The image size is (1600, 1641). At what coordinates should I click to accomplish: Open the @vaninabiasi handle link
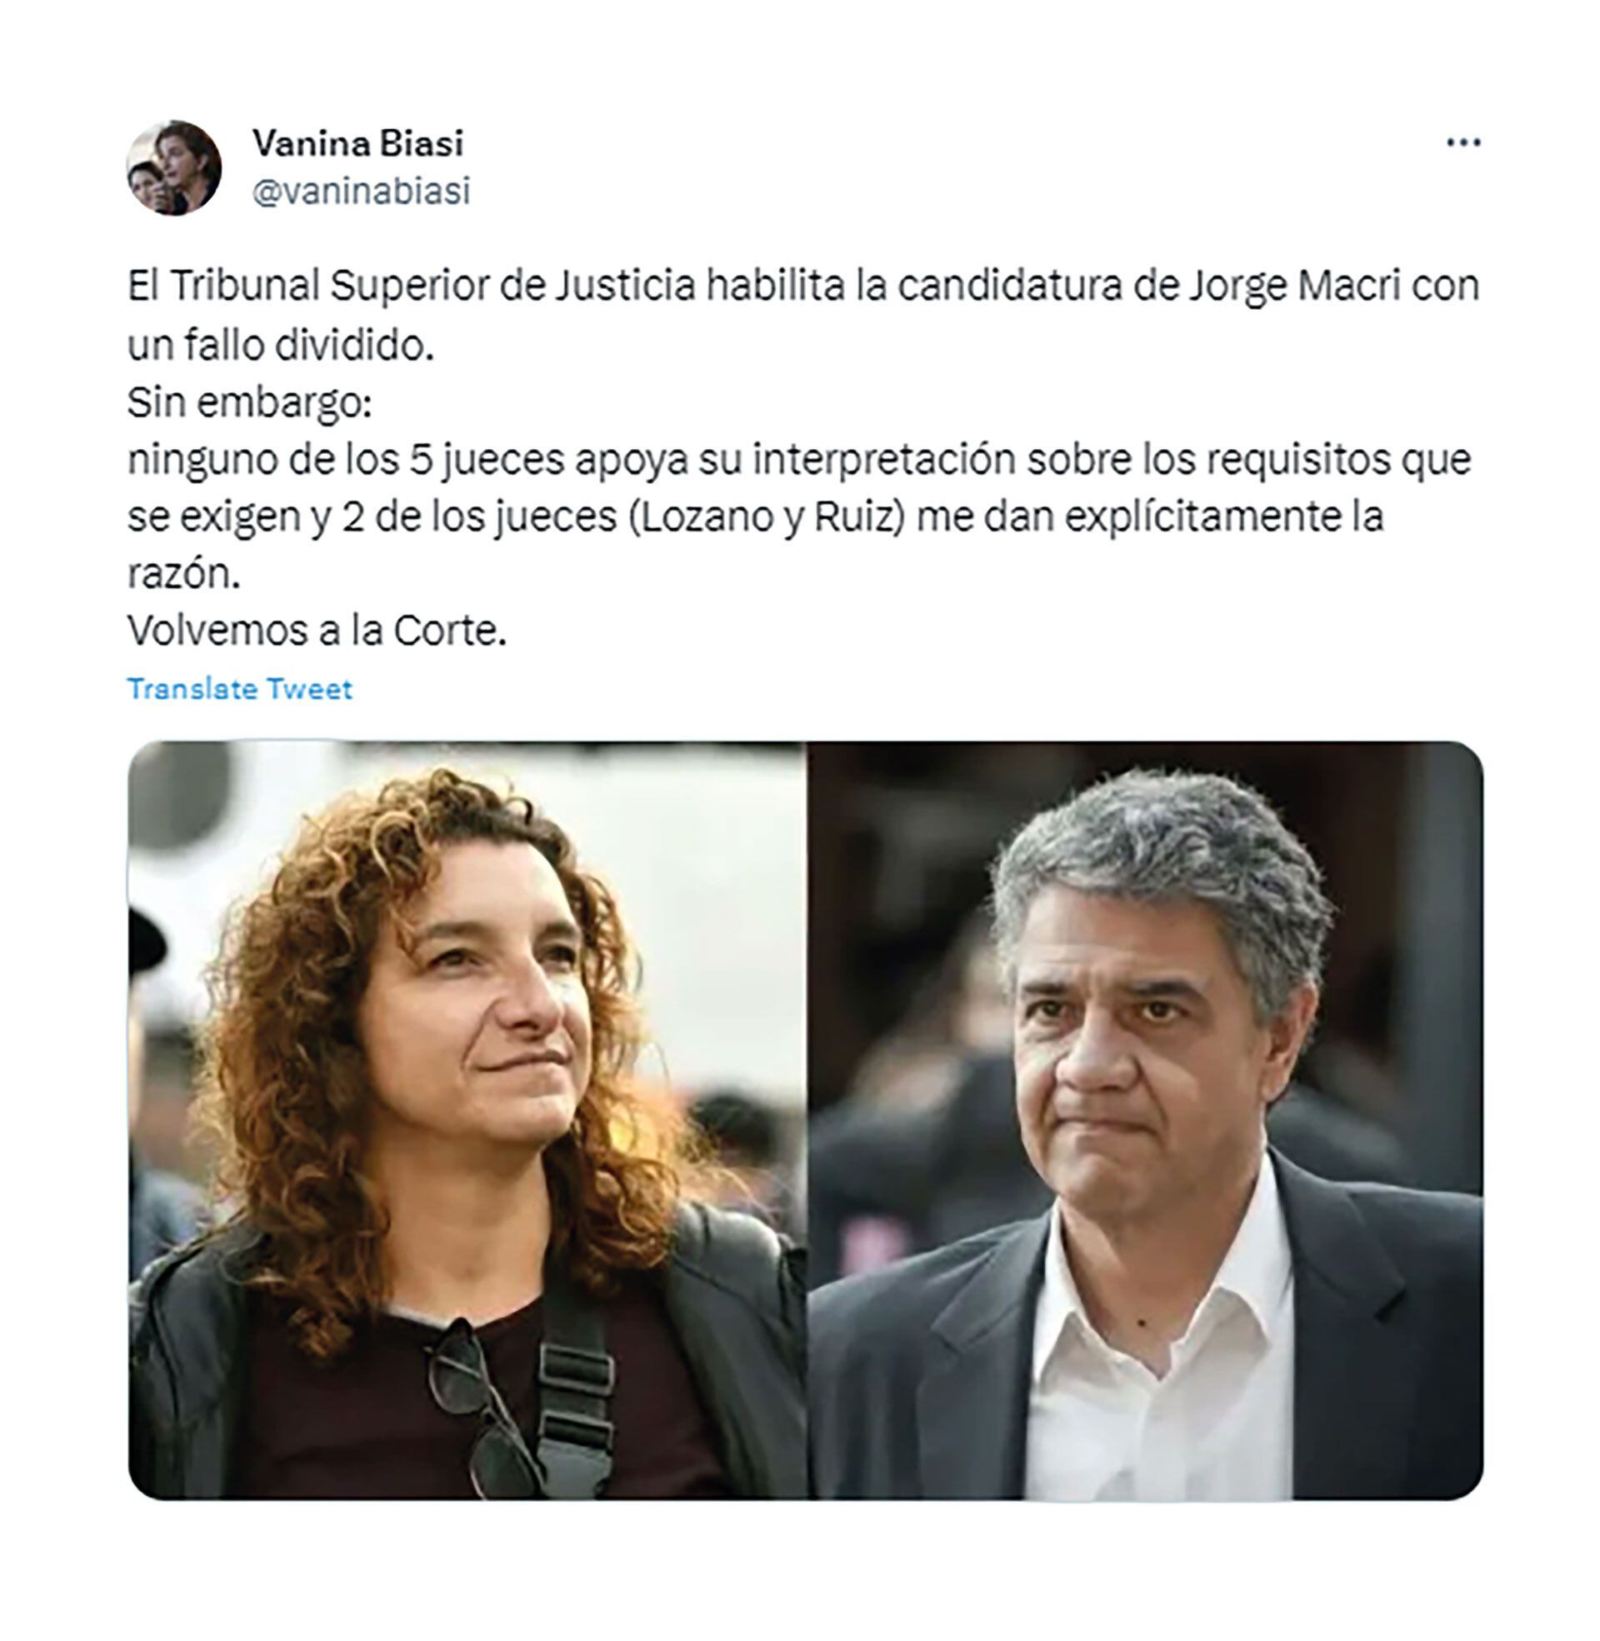(x=362, y=192)
